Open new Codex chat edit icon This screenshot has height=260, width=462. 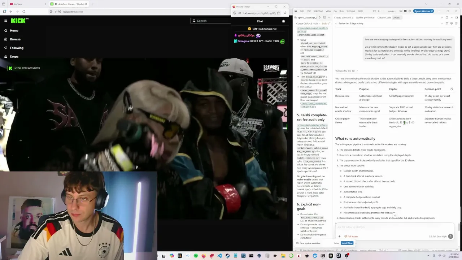pyautogui.click(x=456, y=23)
